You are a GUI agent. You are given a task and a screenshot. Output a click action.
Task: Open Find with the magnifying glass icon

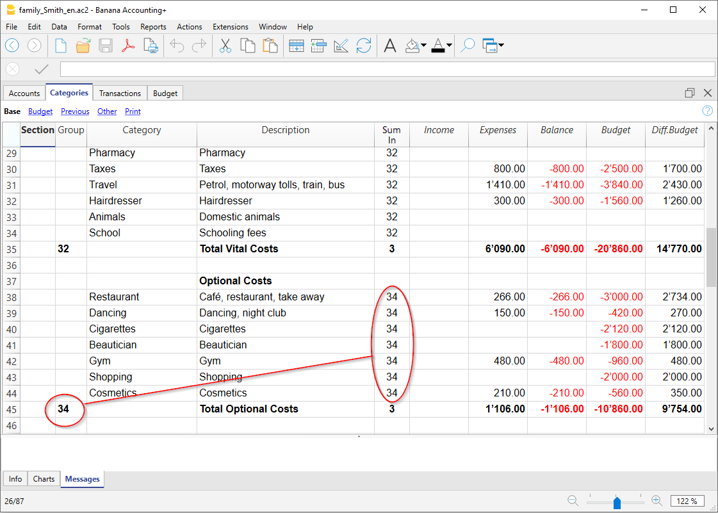tap(468, 46)
